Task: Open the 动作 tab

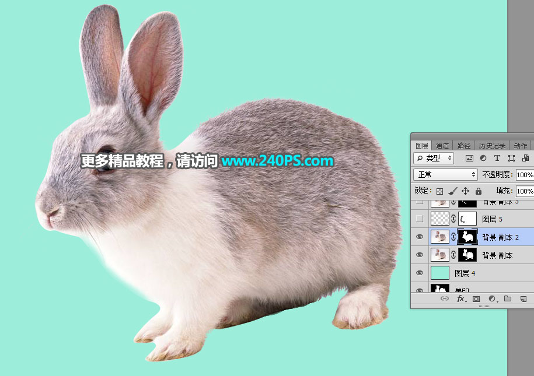Action: [x=521, y=146]
